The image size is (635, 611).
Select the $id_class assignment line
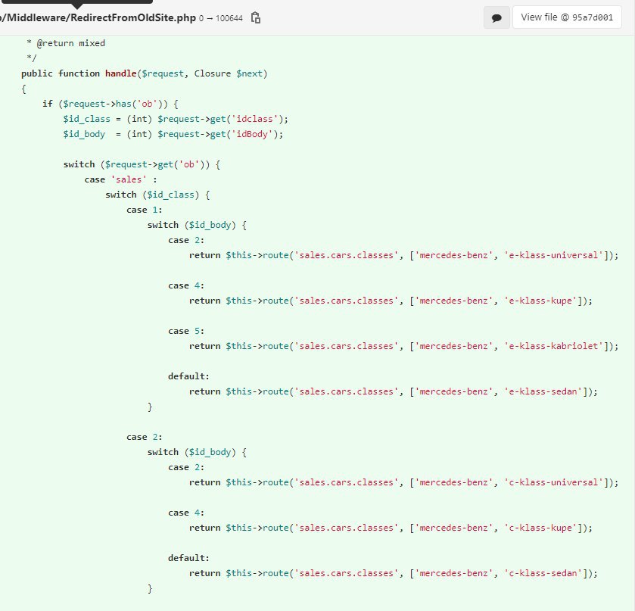[176, 119]
